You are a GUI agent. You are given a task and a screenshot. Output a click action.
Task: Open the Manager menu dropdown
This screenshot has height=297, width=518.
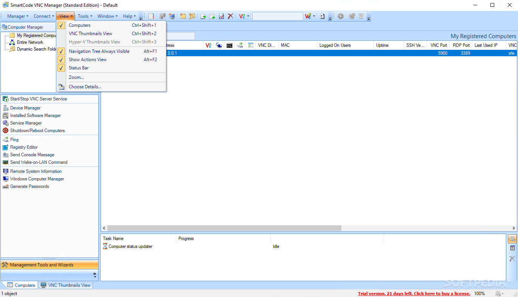[x=17, y=16]
